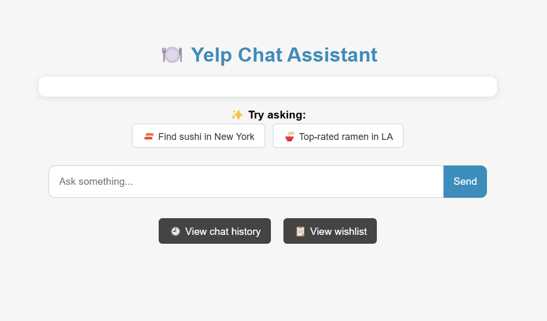Image resolution: width=547 pixels, height=321 pixels.
Task: Click the plate-with-cutlery icon in the title
Action: click(172, 54)
